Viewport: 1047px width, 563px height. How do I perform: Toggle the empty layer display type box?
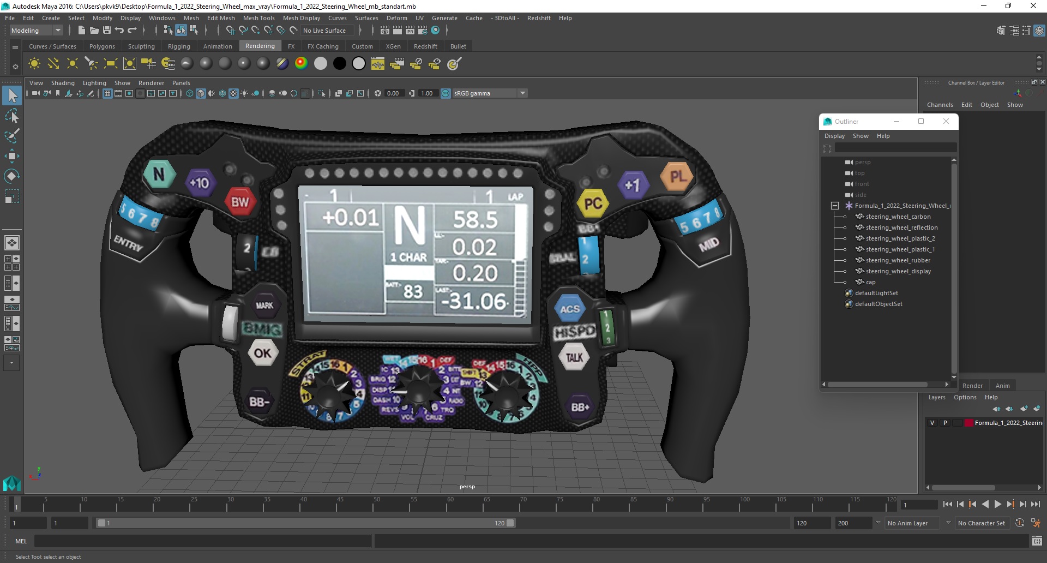958,423
